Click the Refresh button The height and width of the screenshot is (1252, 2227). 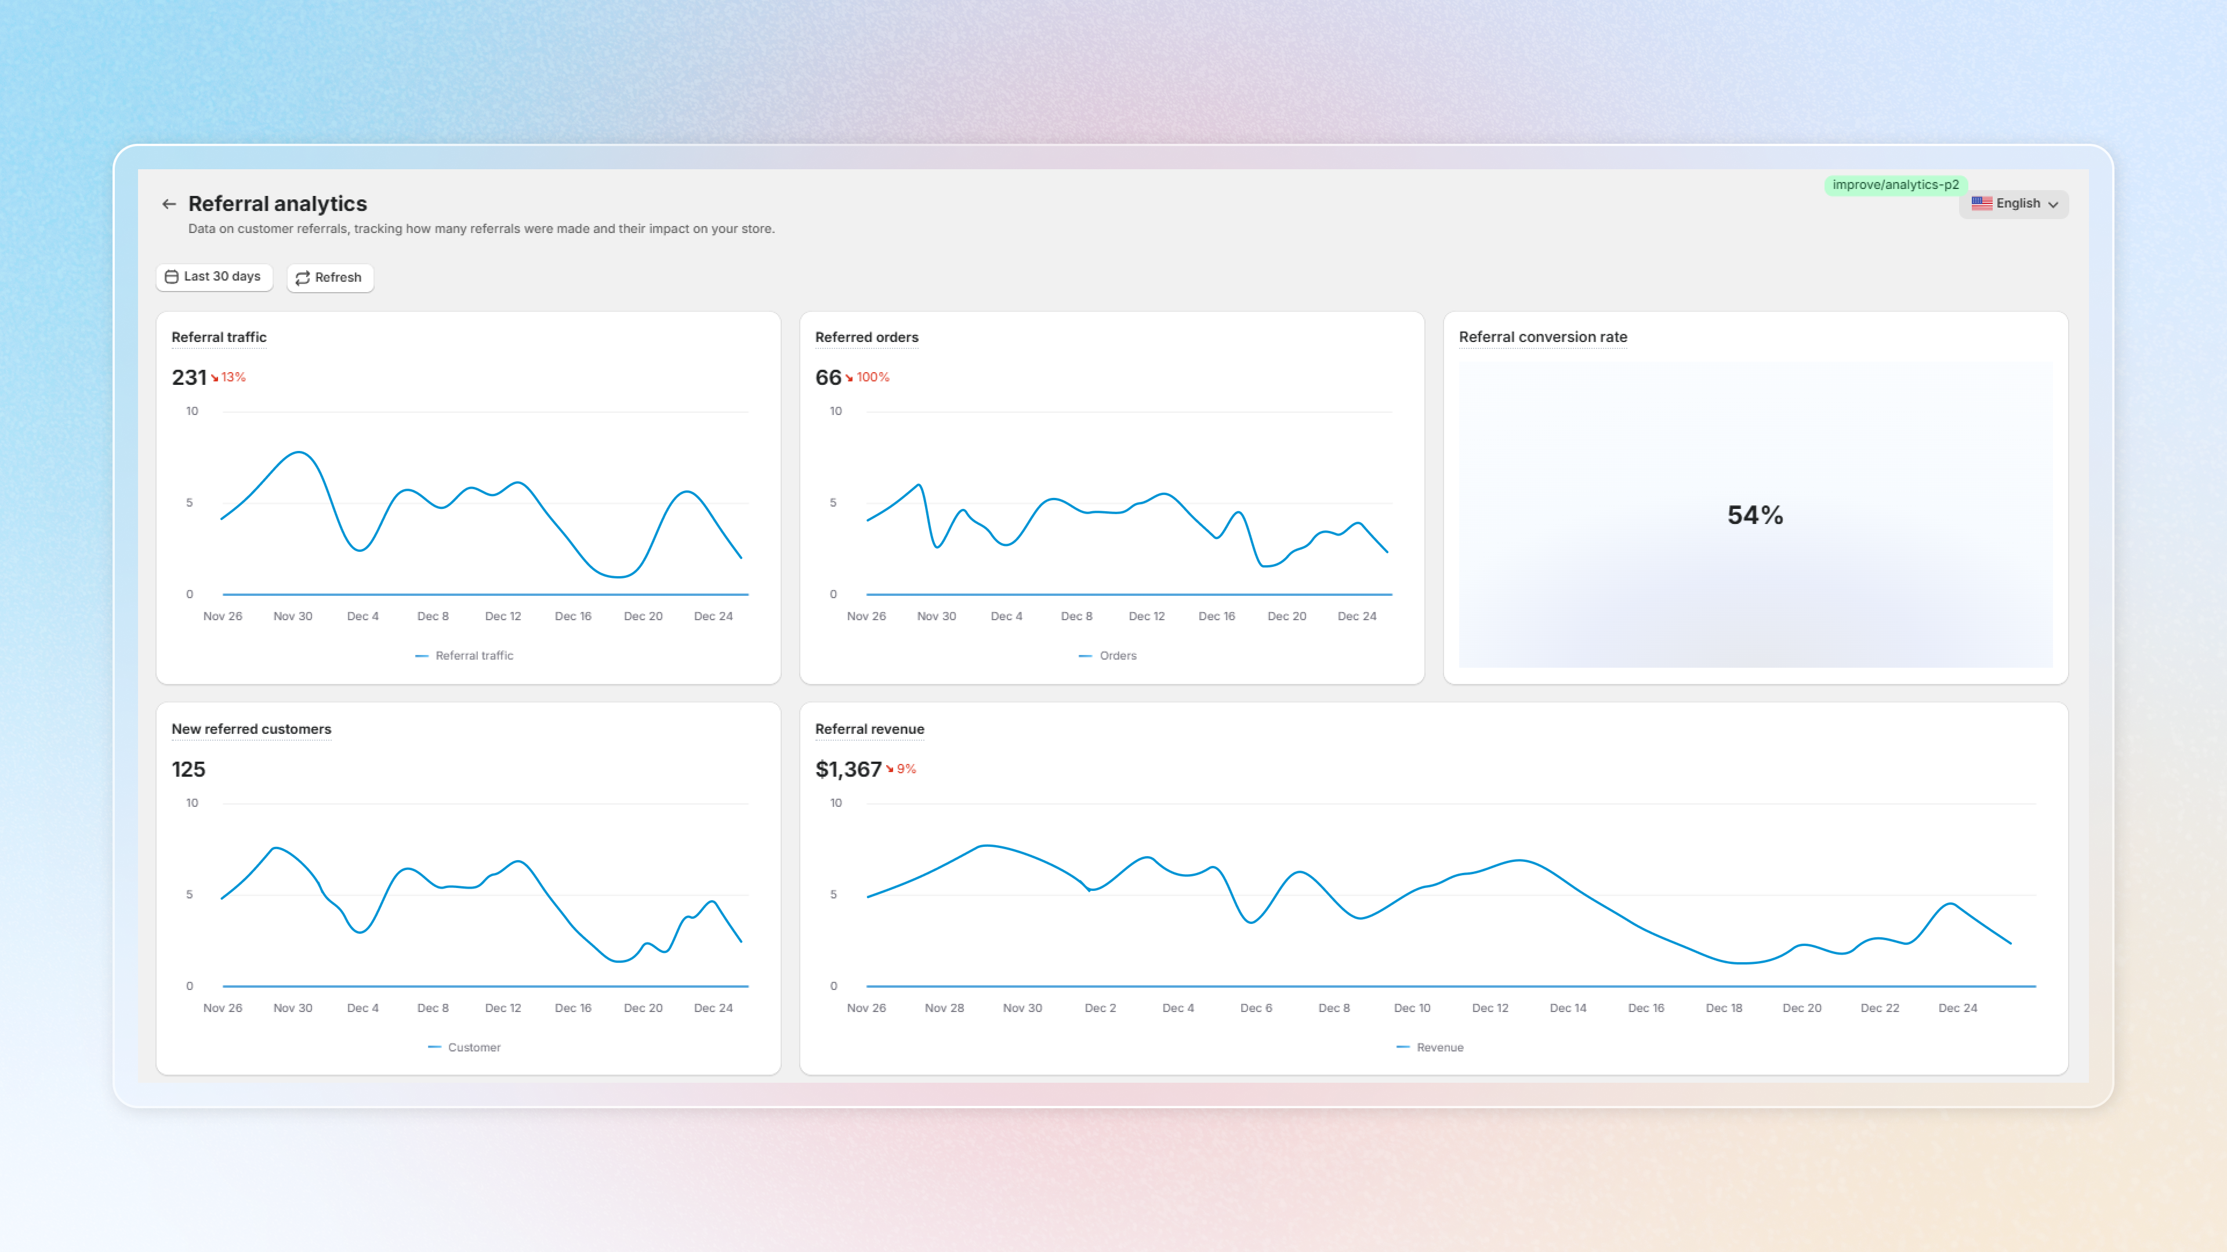(337, 278)
